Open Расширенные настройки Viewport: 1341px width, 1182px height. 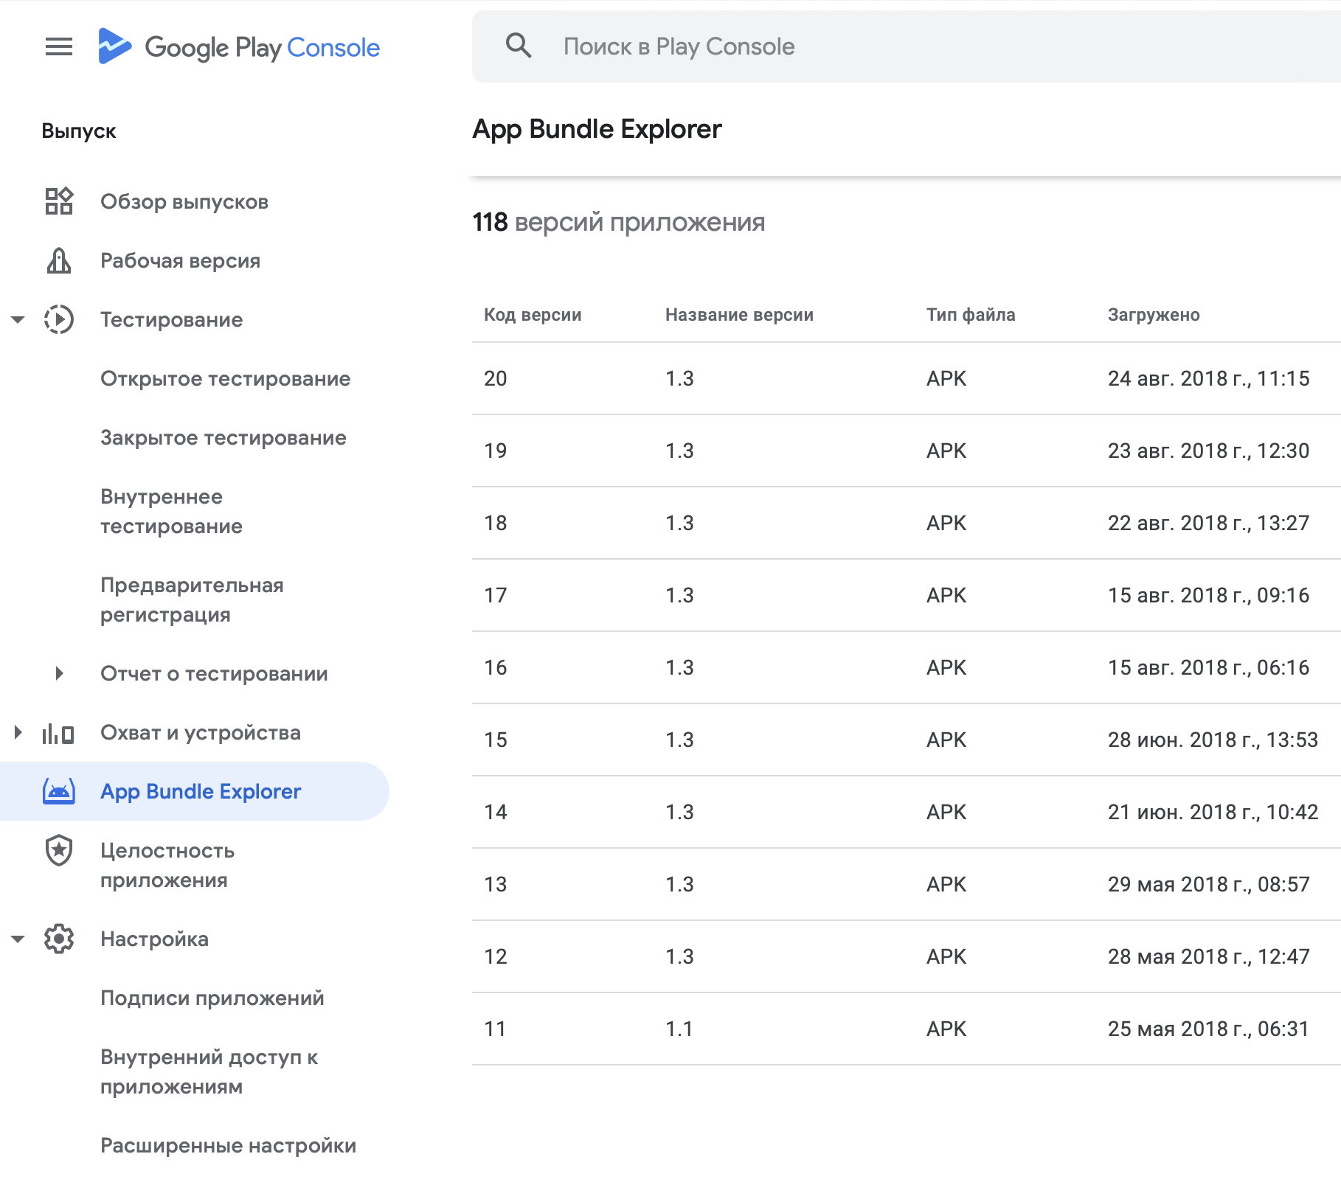[x=229, y=1145]
